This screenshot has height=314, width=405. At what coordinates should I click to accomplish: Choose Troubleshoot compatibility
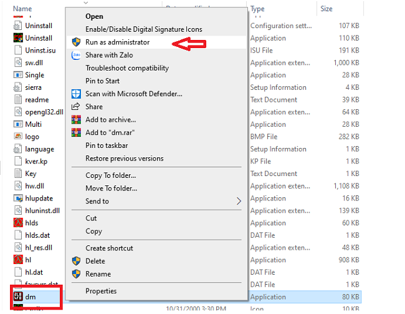coord(156,68)
